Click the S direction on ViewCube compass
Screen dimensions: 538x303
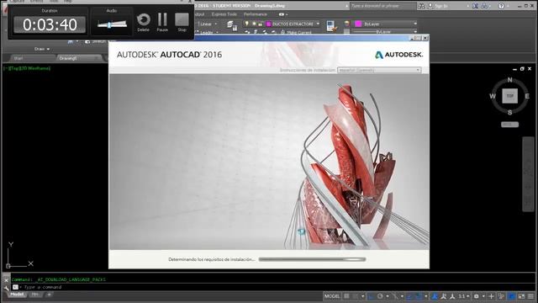[510, 112]
